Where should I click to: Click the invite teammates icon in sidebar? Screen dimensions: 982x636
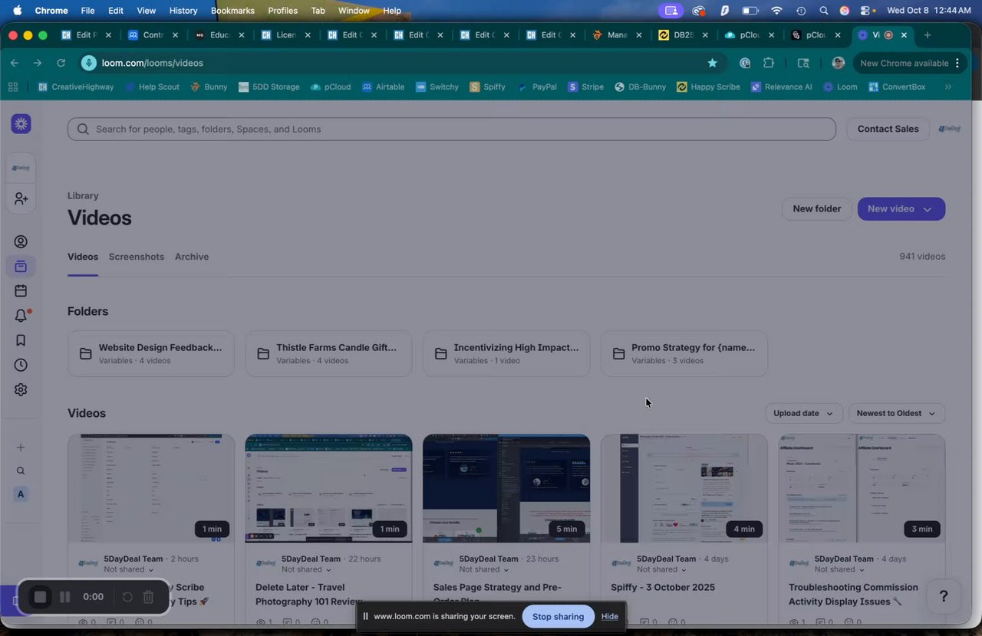(21, 198)
